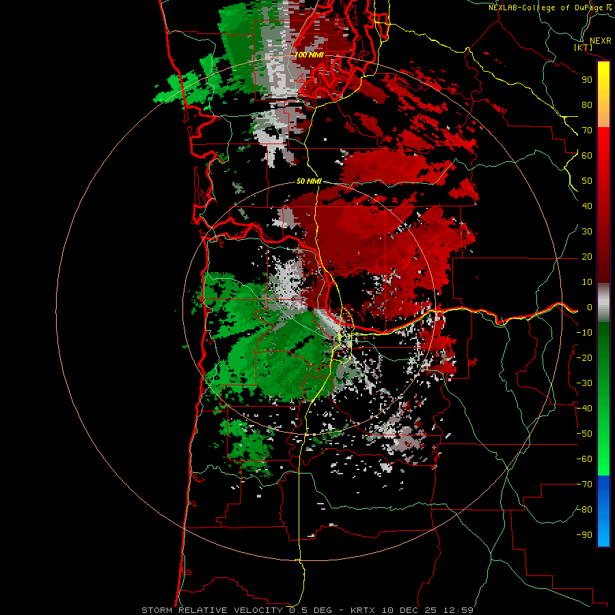Click the 50 value on velocity scale
The height and width of the screenshot is (615, 615).
[587, 181]
